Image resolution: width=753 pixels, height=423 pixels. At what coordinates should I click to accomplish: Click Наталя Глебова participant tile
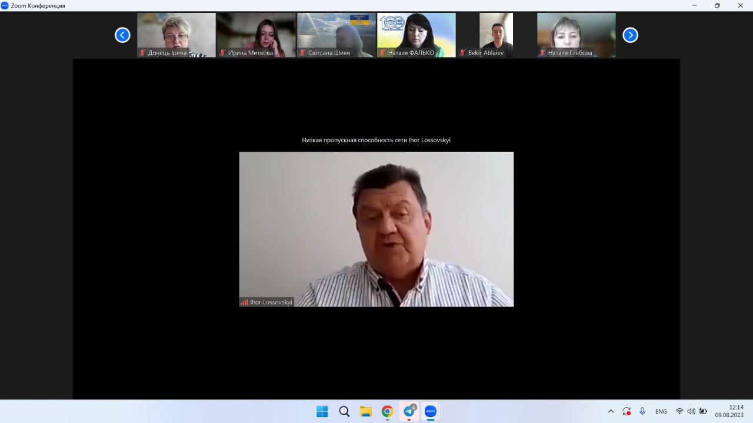[x=577, y=35]
